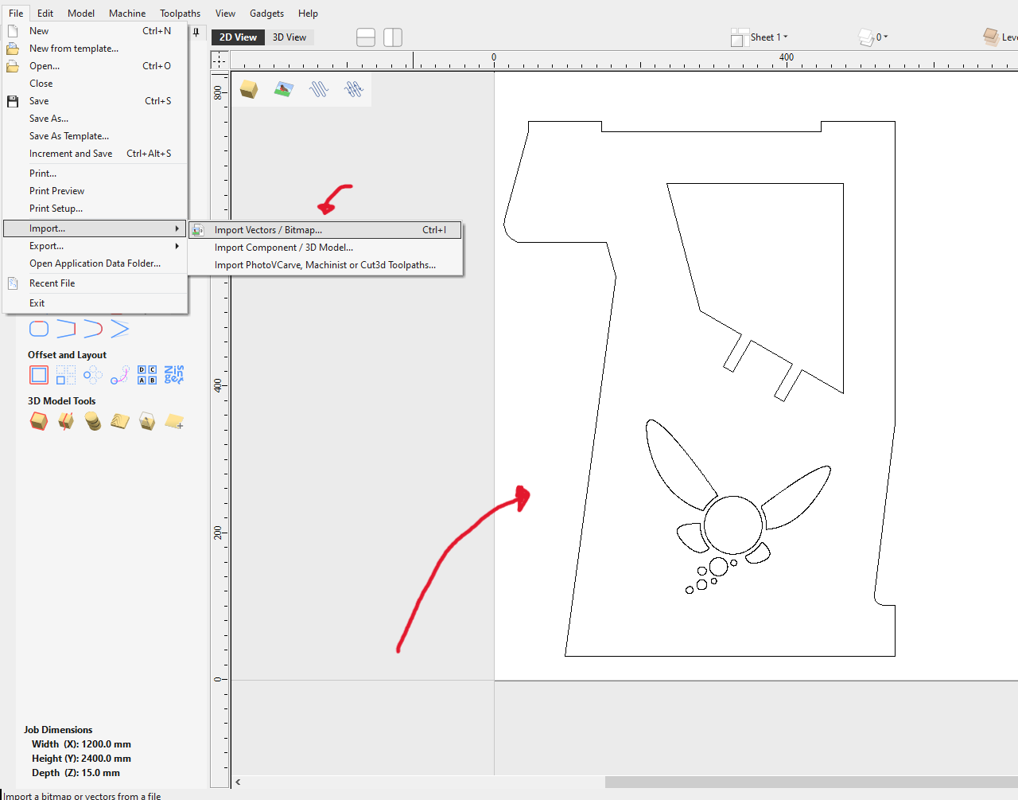Select the stacked-discs 3D model tool icon
The image size is (1018, 800).
pos(93,421)
